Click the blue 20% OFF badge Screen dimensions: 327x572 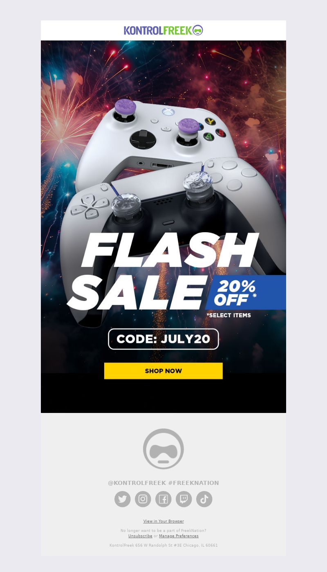(x=245, y=292)
